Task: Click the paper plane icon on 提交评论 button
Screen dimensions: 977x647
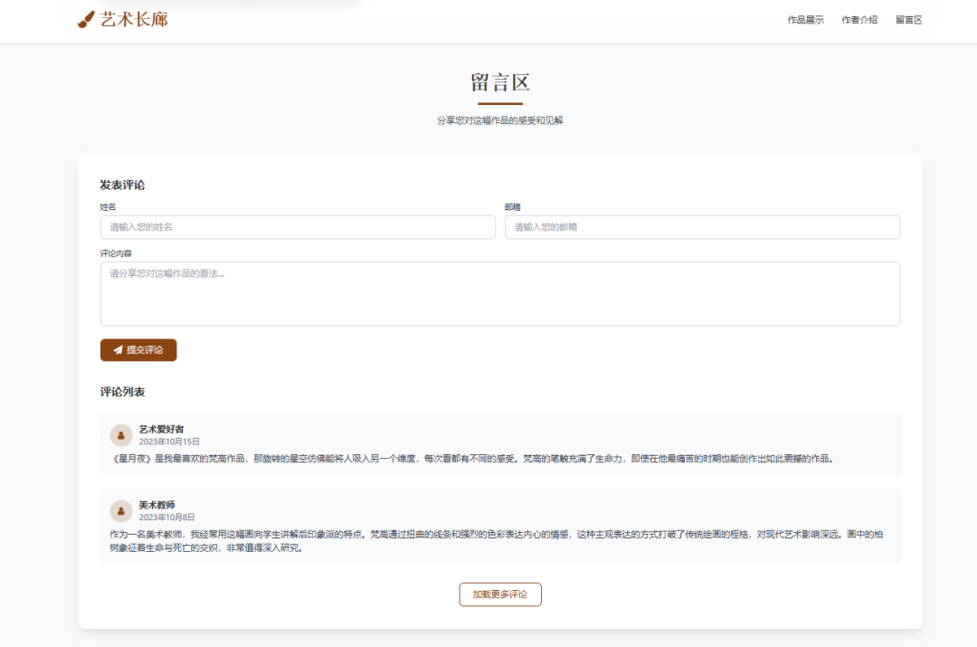Action: tap(116, 349)
